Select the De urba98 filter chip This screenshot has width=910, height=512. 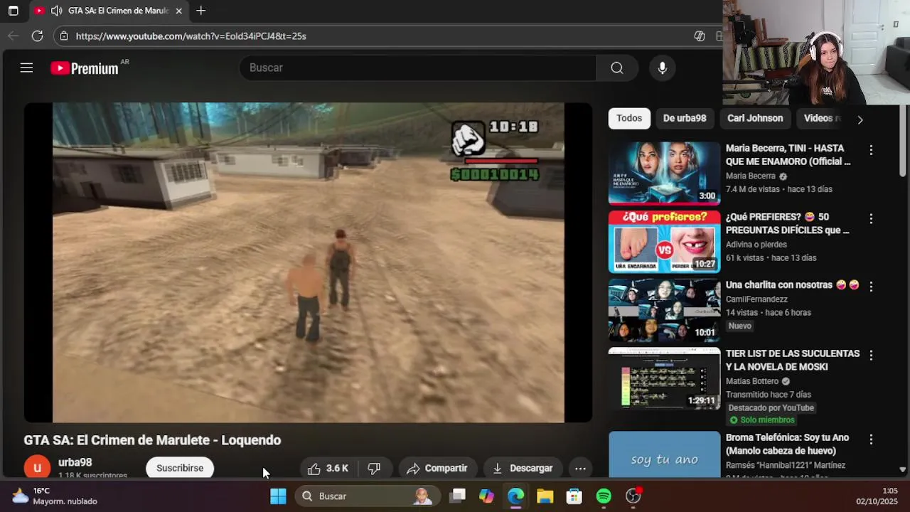pyautogui.click(x=685, y=118)
